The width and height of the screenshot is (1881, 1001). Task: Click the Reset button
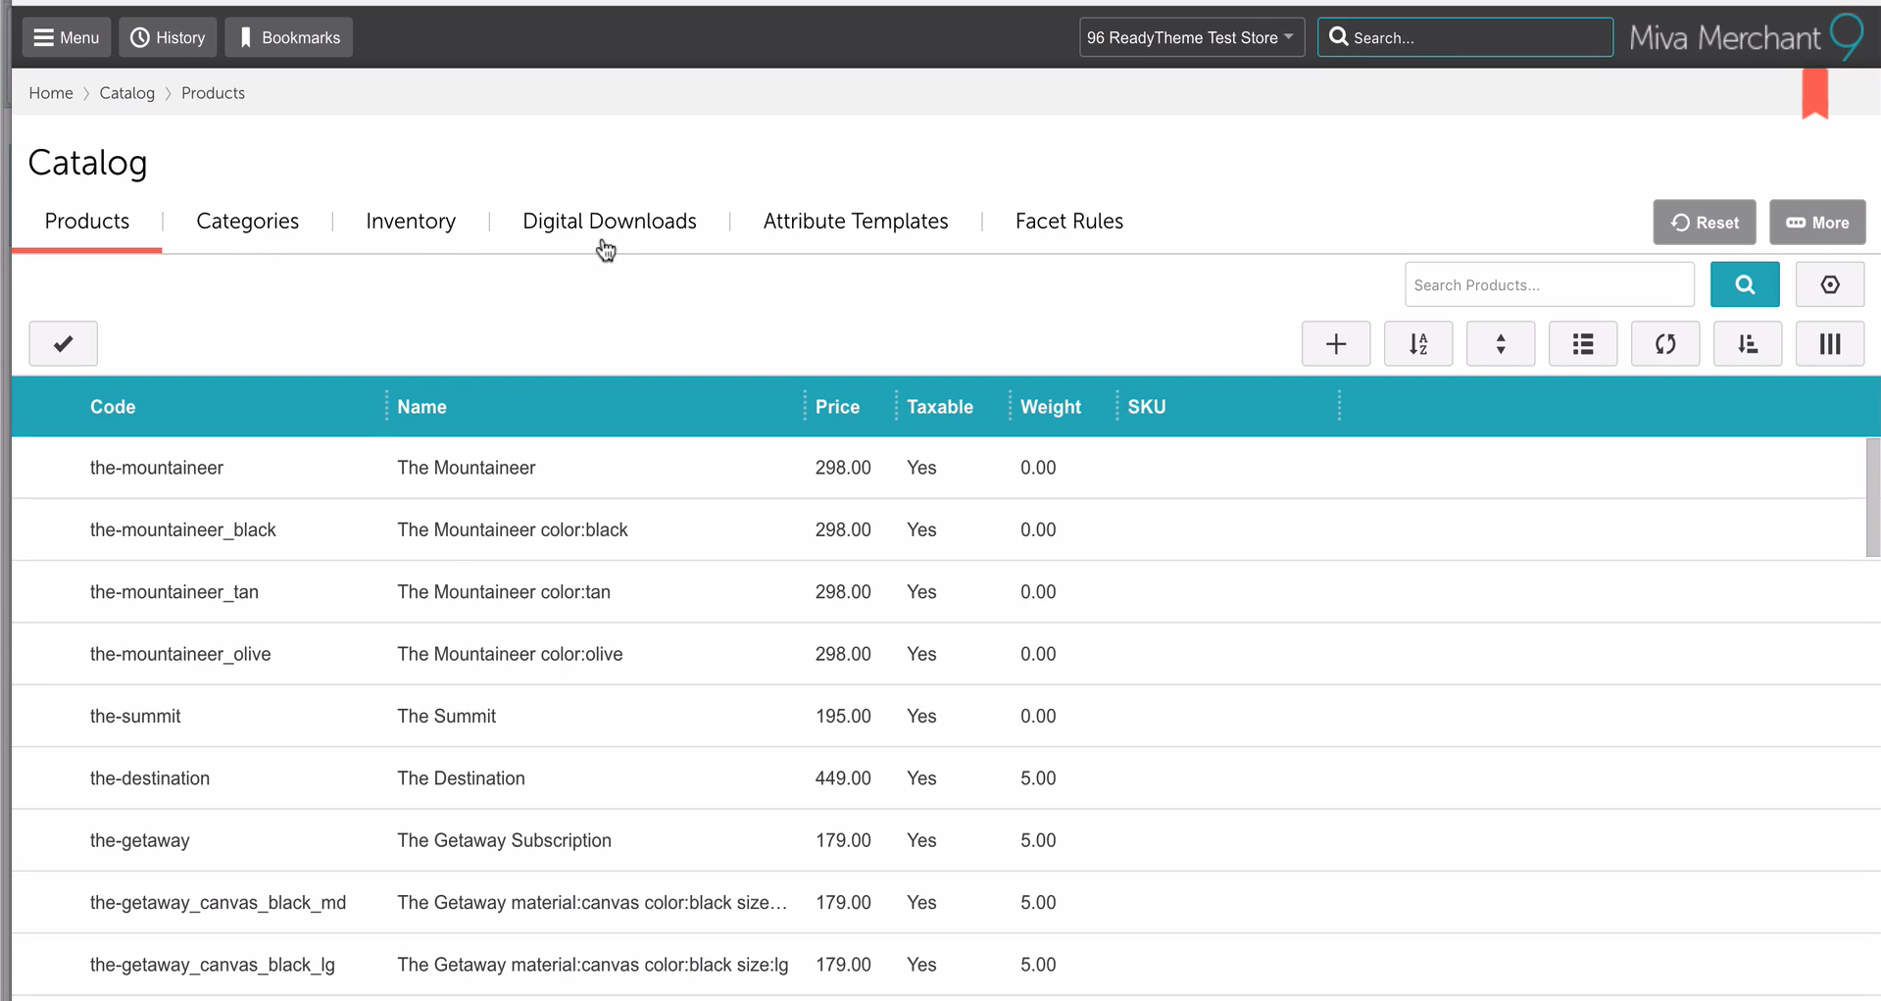pos(1704,223)
